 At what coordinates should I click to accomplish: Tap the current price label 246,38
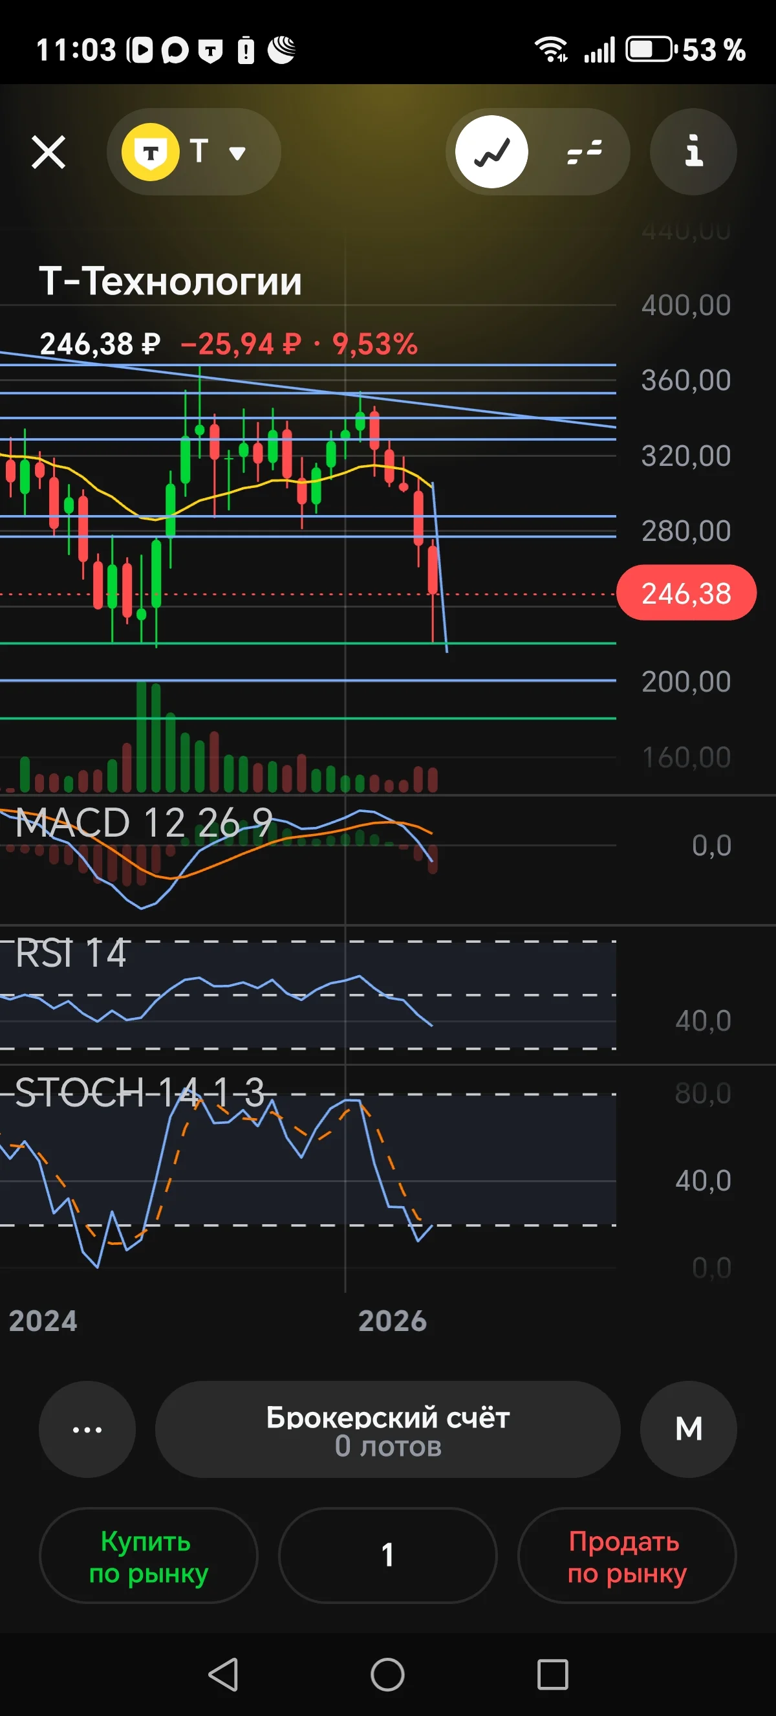tap(686, 593)
